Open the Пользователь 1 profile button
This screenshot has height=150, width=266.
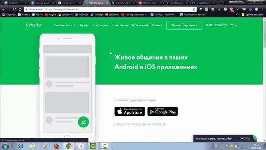click(237, 2)
